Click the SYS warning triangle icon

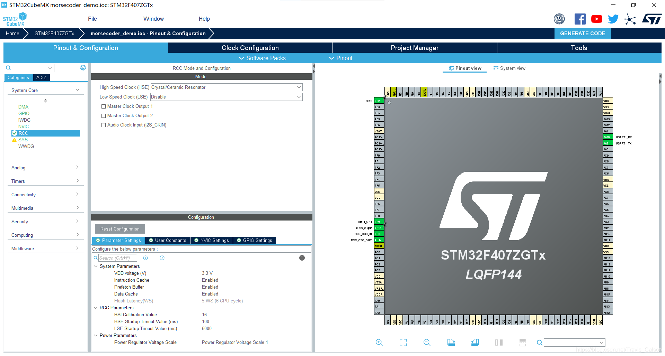tap(14, 140)
